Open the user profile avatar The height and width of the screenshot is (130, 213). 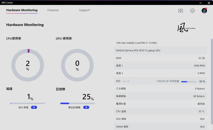[x=204, y=11]
